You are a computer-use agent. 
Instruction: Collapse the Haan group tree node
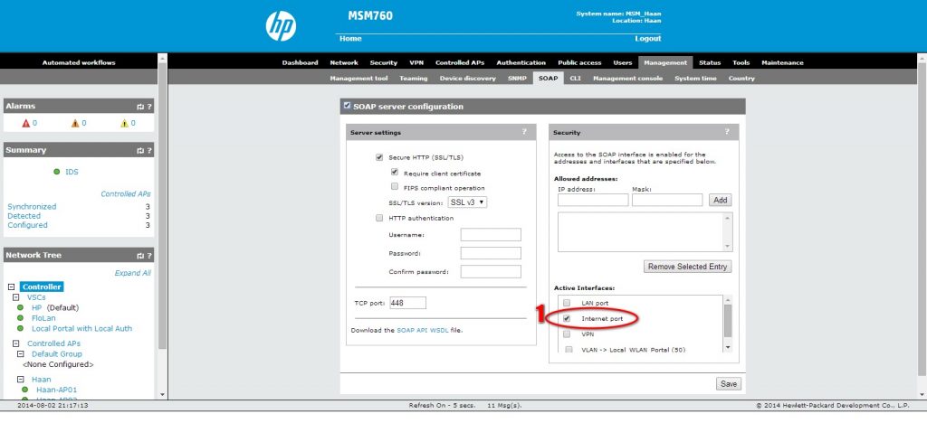21,380
